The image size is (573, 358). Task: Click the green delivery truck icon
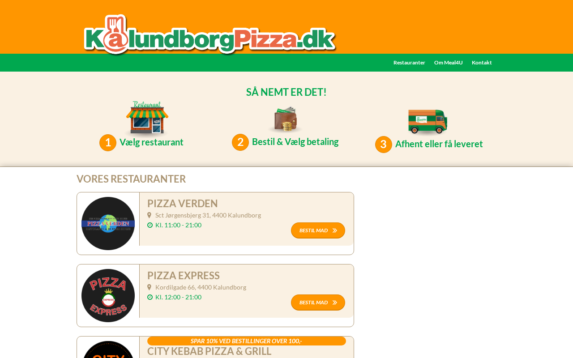(x=428, y=121)
